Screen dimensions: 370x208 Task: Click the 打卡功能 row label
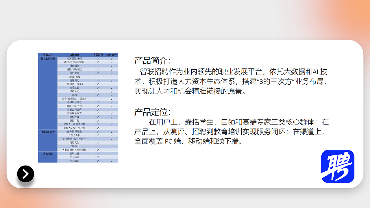74,157
